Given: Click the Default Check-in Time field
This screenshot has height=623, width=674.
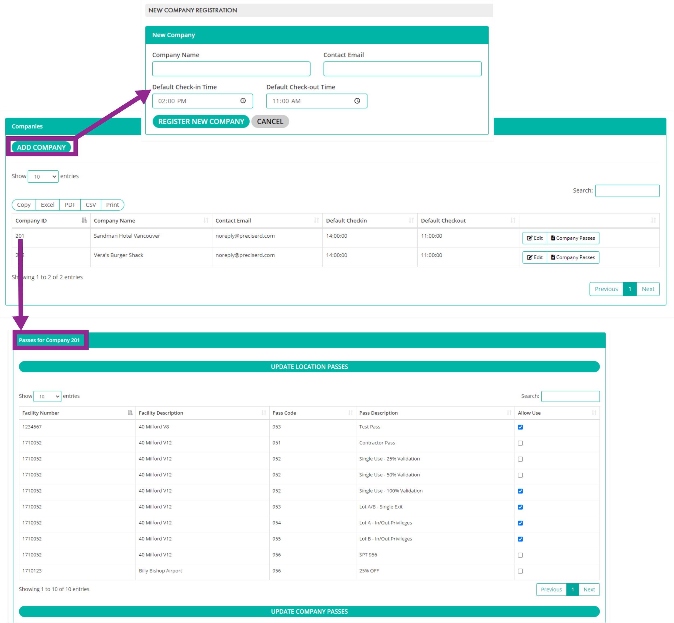Looking at the screenshot, I should (202, 101).
